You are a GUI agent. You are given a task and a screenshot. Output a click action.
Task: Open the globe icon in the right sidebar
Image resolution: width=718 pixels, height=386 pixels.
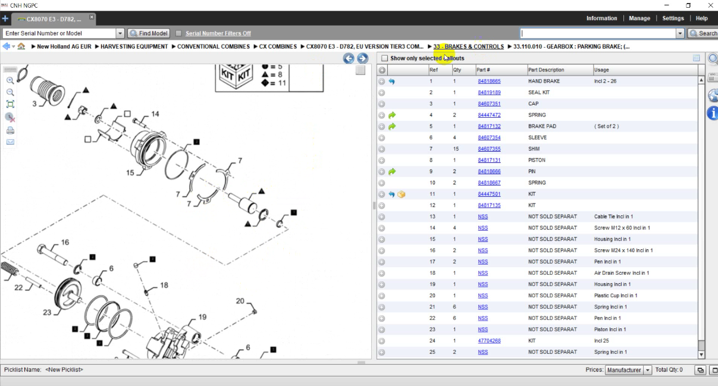(713, 96)
